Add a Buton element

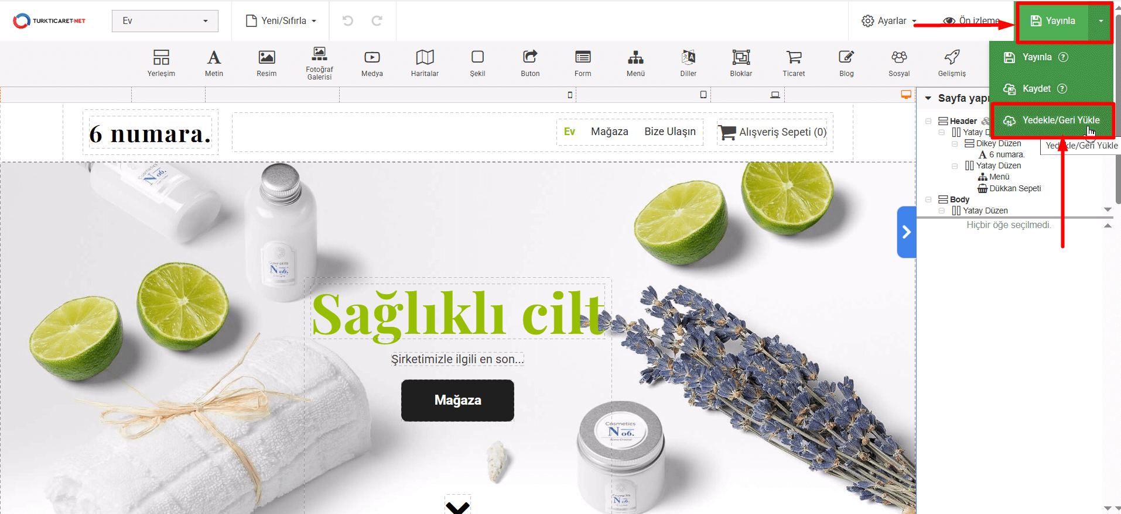[x=530, y=63]
